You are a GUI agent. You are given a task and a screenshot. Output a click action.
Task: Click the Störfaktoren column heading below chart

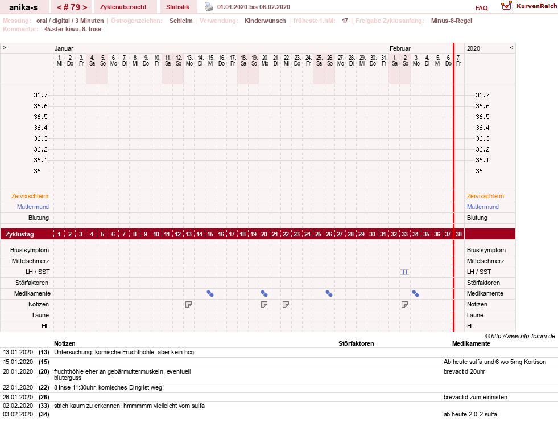click(x=356, y=343)
